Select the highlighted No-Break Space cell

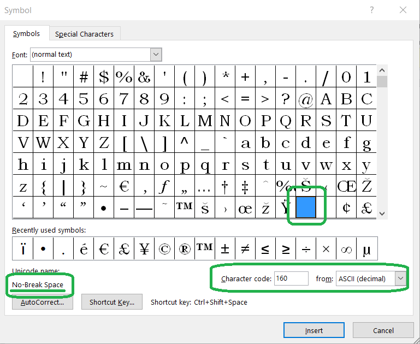point(306,207)
